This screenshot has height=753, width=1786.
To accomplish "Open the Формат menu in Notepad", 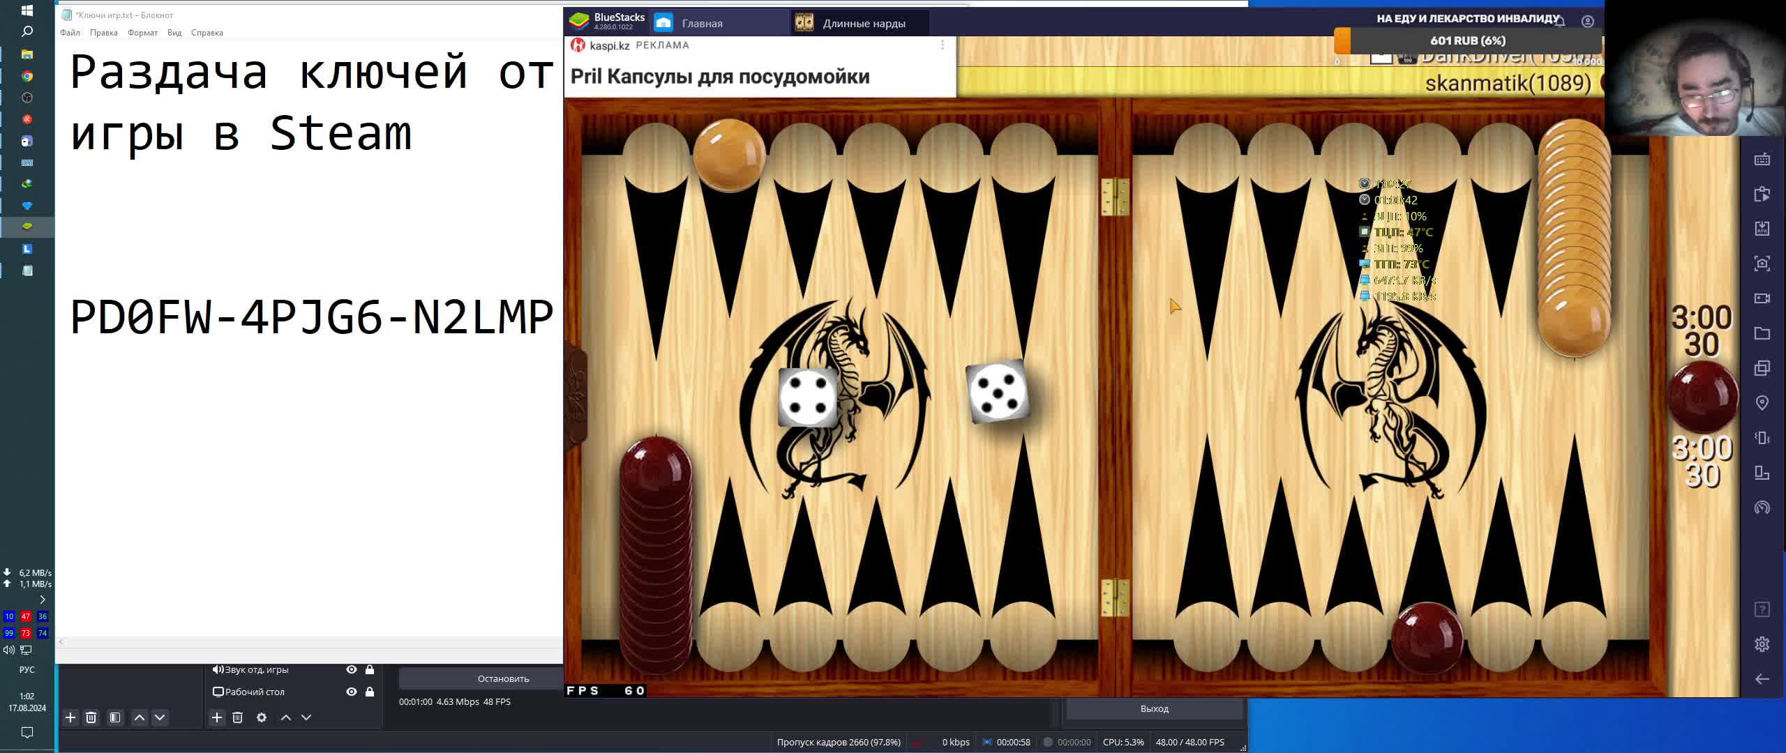I will (x=142, y=33).
